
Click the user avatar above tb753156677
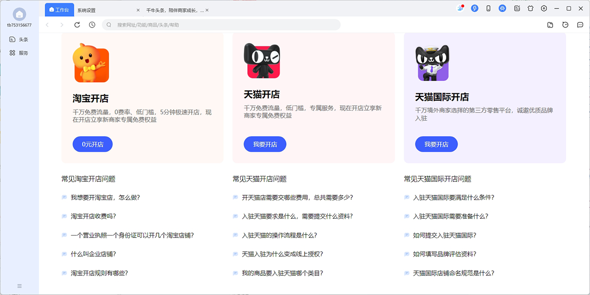(x=19, y=14)
